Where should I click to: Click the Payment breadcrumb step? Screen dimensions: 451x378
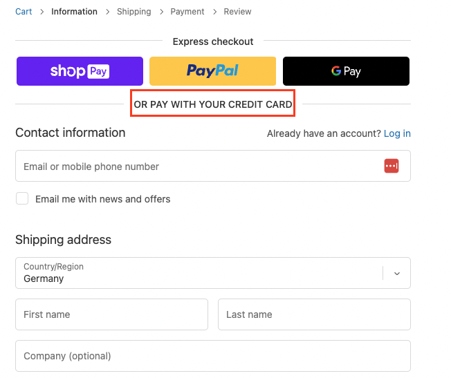(187, 12)
